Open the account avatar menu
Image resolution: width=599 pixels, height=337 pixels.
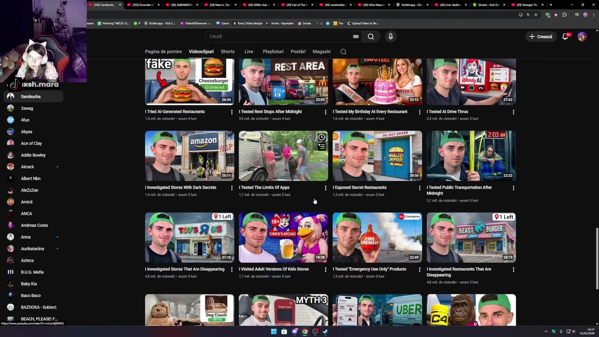click(582, 37)
